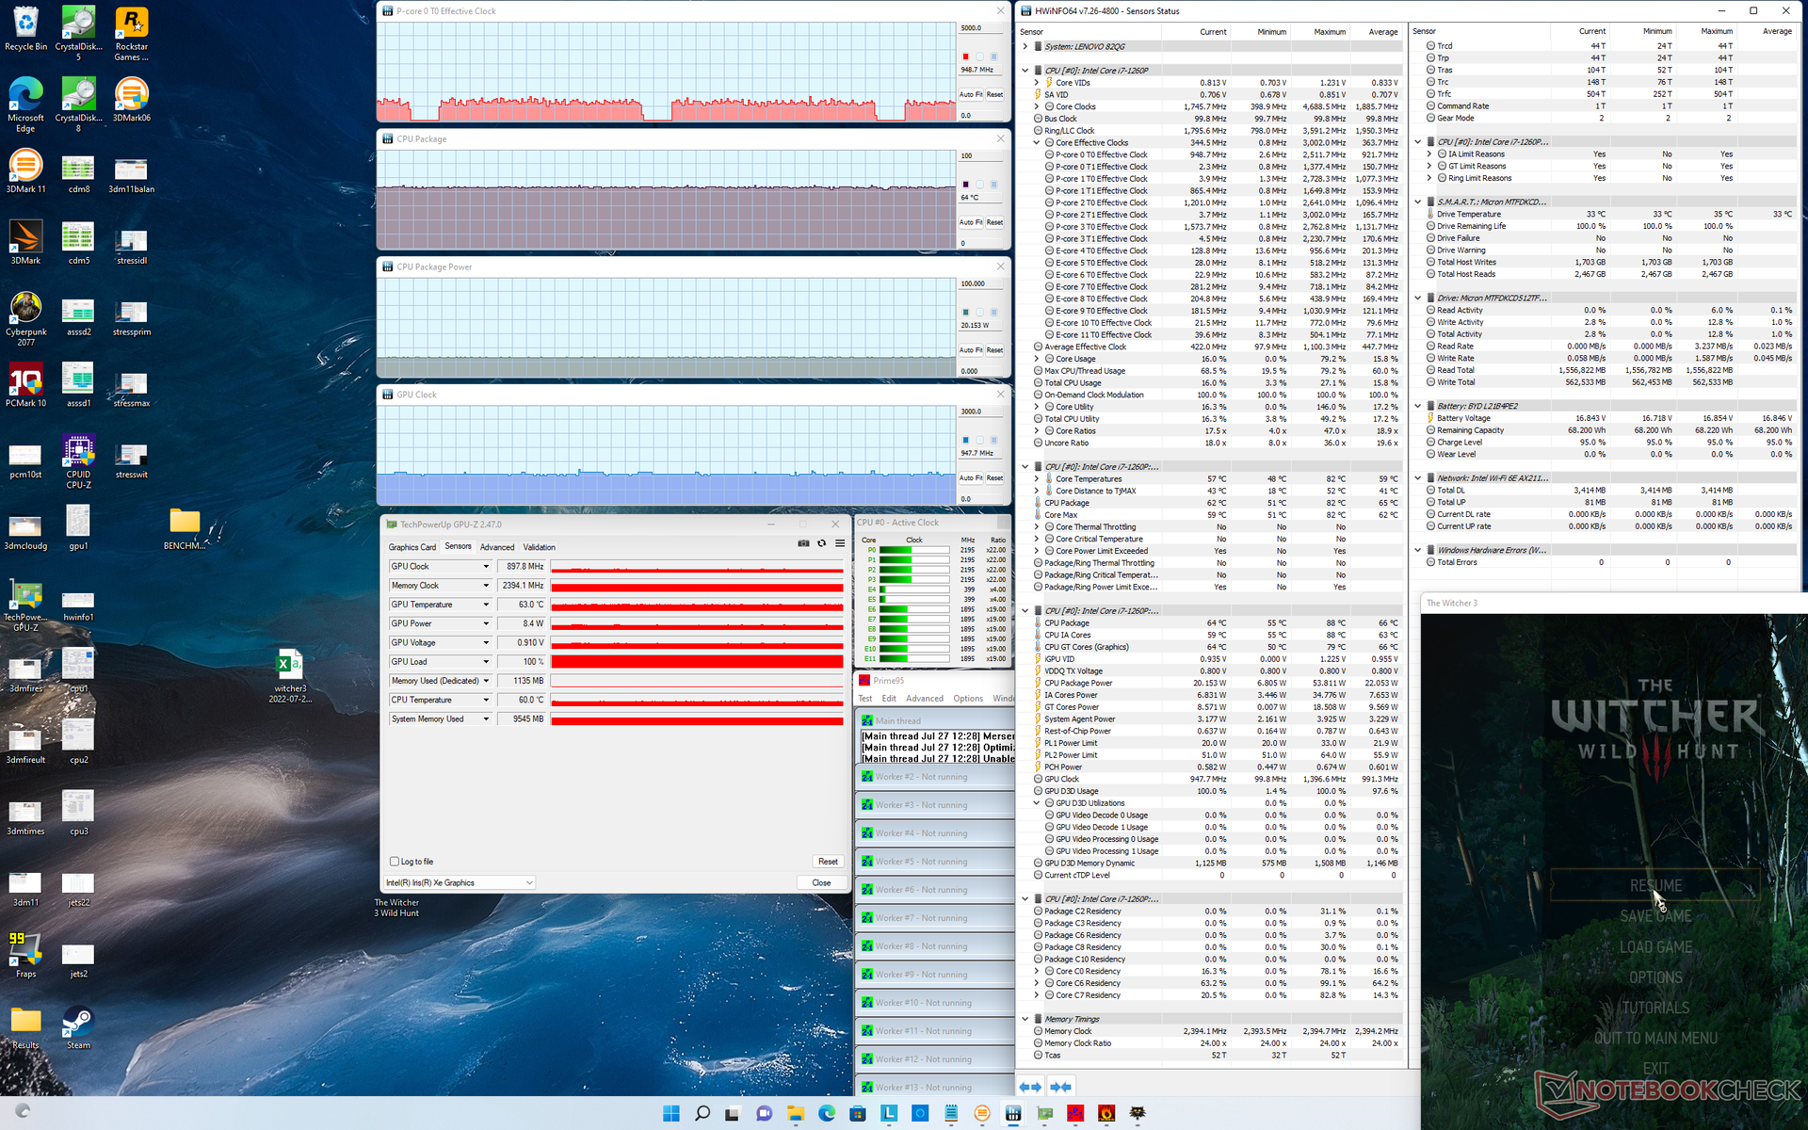The image size is (1808, 1130).
Task: Select Resume in The Witcher 3 menu
Action: tap(1655, 885)
